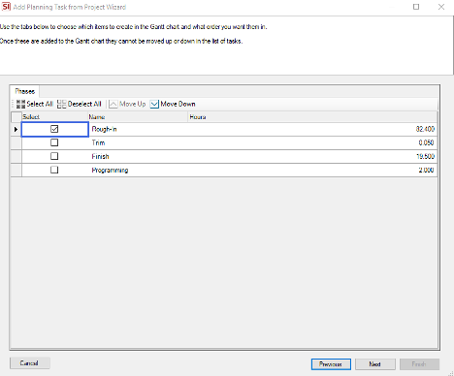The width and height of the screenshot is (454, 376).
Task: Check the Trim phase checkbox
Action: click(x=54, y=142)
